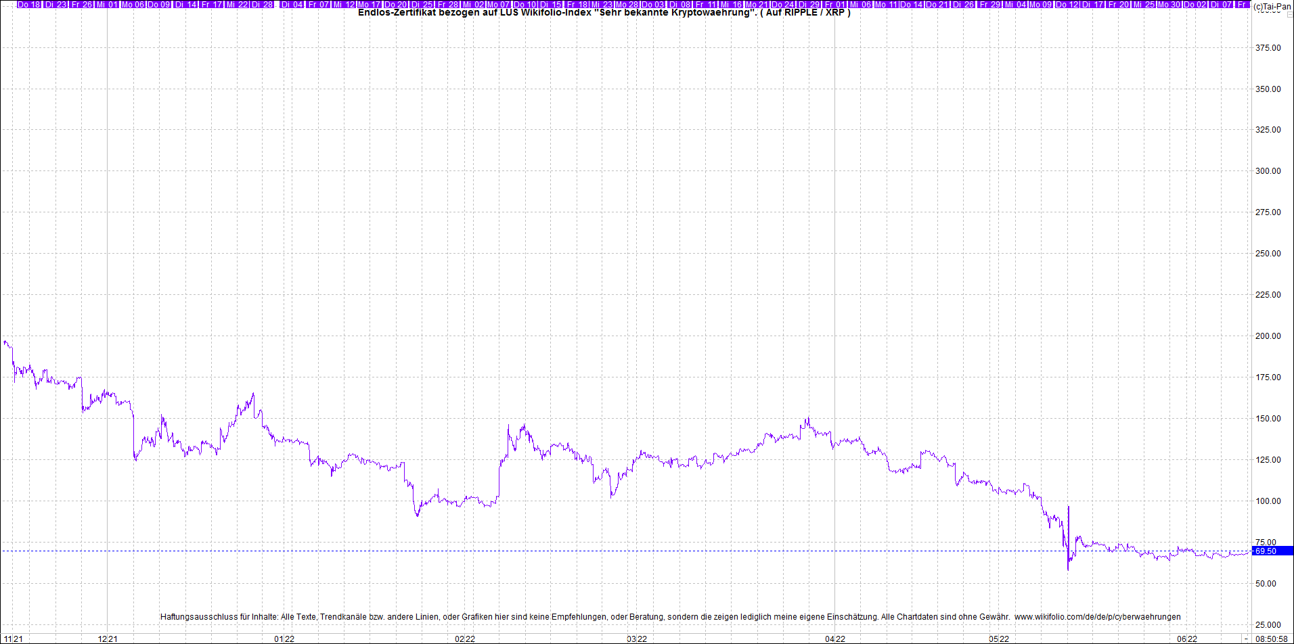1294x644 pixels.
Task: Select the Di 15 date marker
Action: (x=551, y=4)
